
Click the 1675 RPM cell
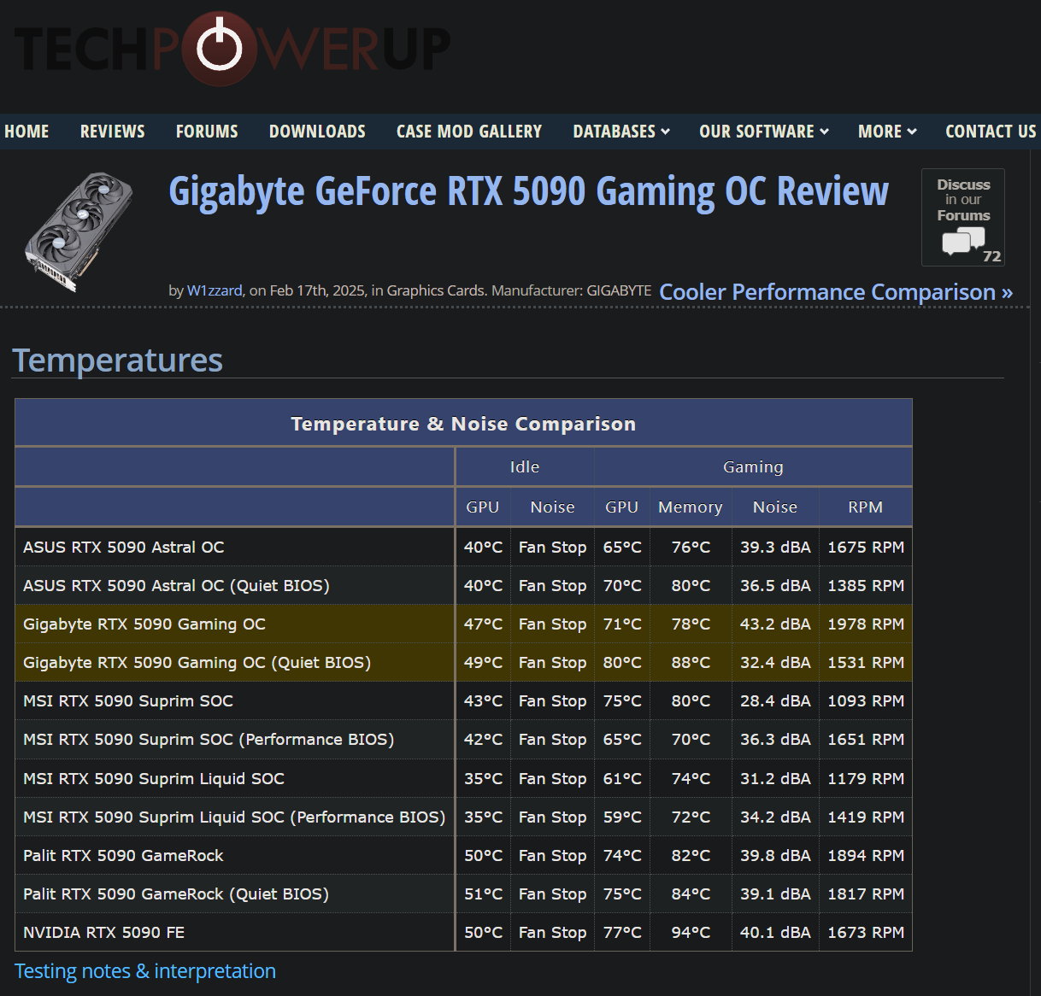[865, 547]
